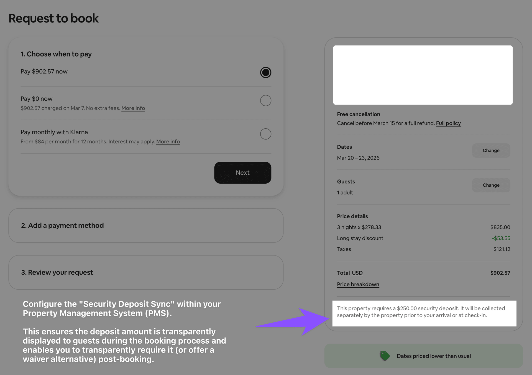Screen dimensions: 532x375
Task: Select Pay monthly with Klarna radio button
Action: coord(265,134)
